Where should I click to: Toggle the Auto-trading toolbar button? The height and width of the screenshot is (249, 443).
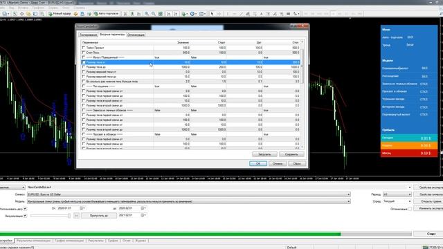pyautogui.click(x=106, y=14)
